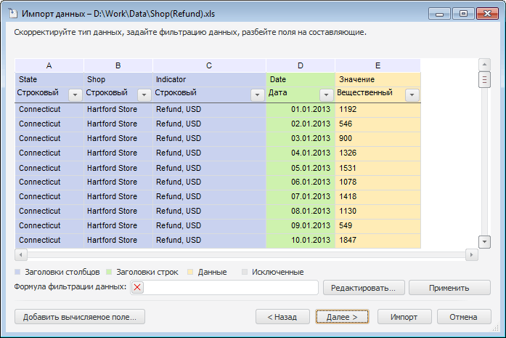Click the value cell 549
Viewport: 506px width, 338px height.
coord(378,226)
